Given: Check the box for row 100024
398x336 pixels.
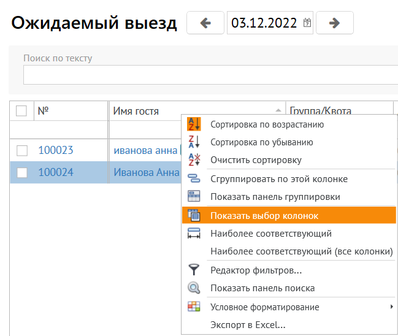Looking at the screenshot, I should pyautogui.click(x=22, y=172).
